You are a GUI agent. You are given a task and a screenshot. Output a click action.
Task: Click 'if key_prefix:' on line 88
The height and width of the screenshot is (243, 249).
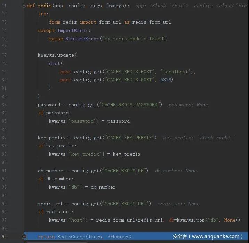57,146
